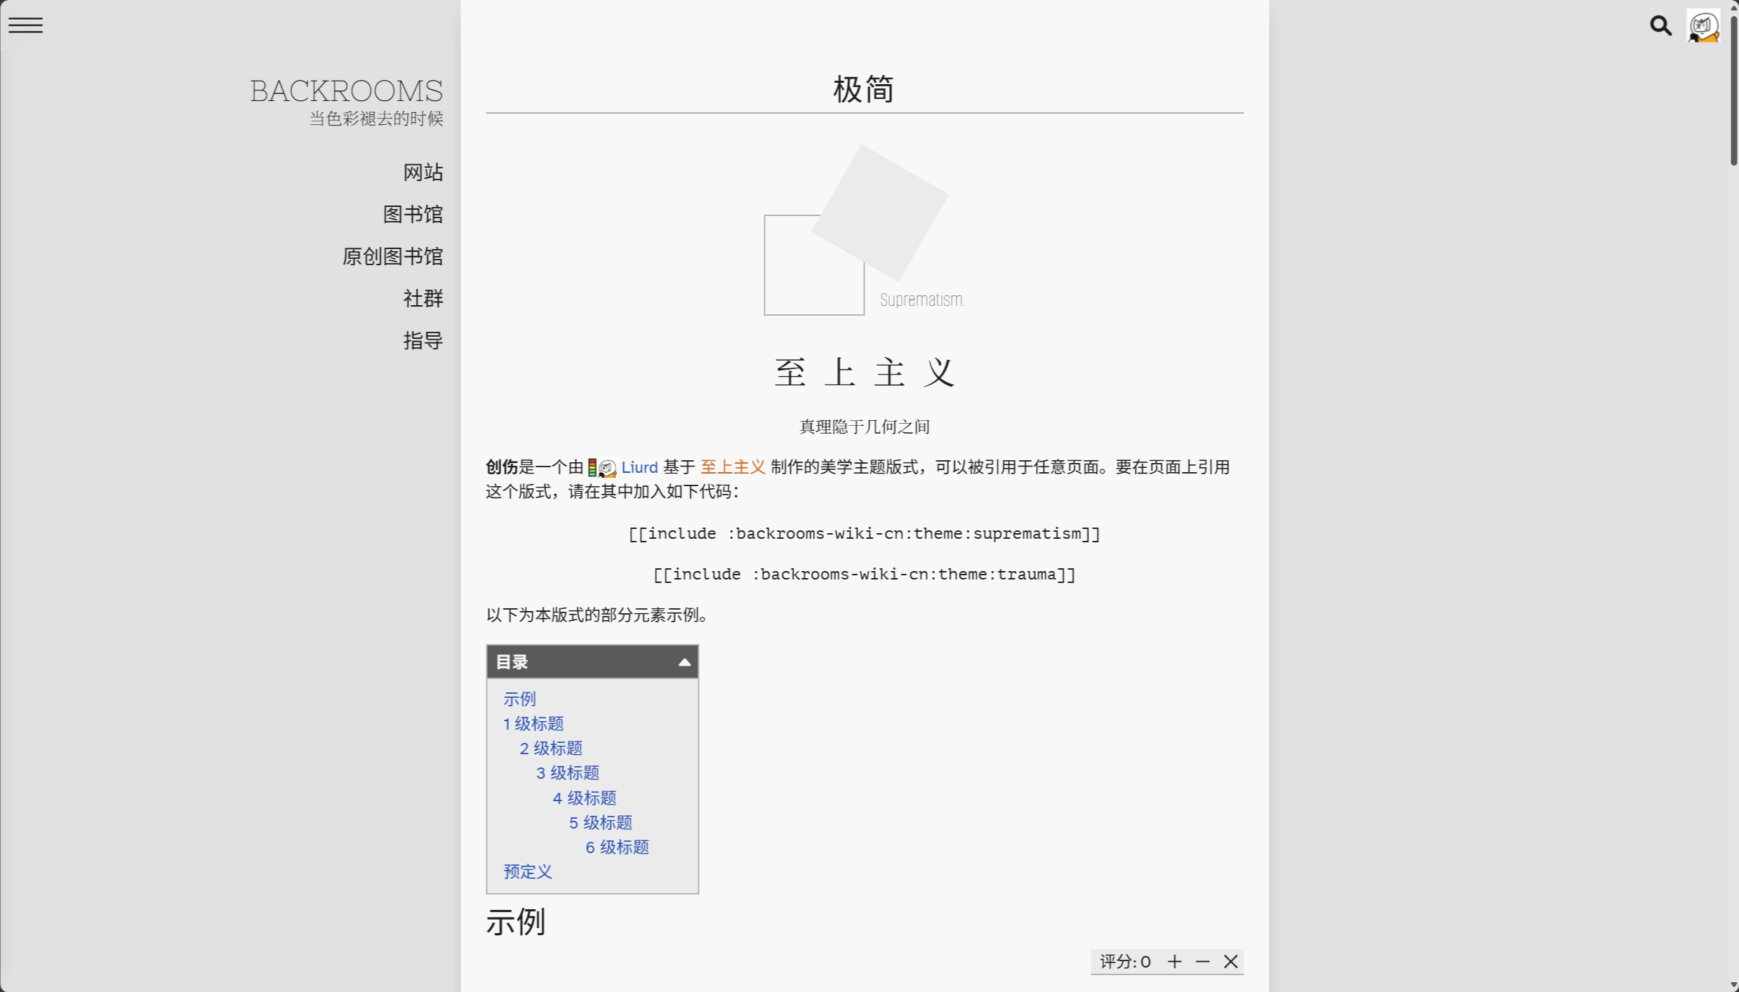Viewport: 1739px width, 992px height.
Task: Collapse the 目录 table of contents arrow
Action: 684,662
